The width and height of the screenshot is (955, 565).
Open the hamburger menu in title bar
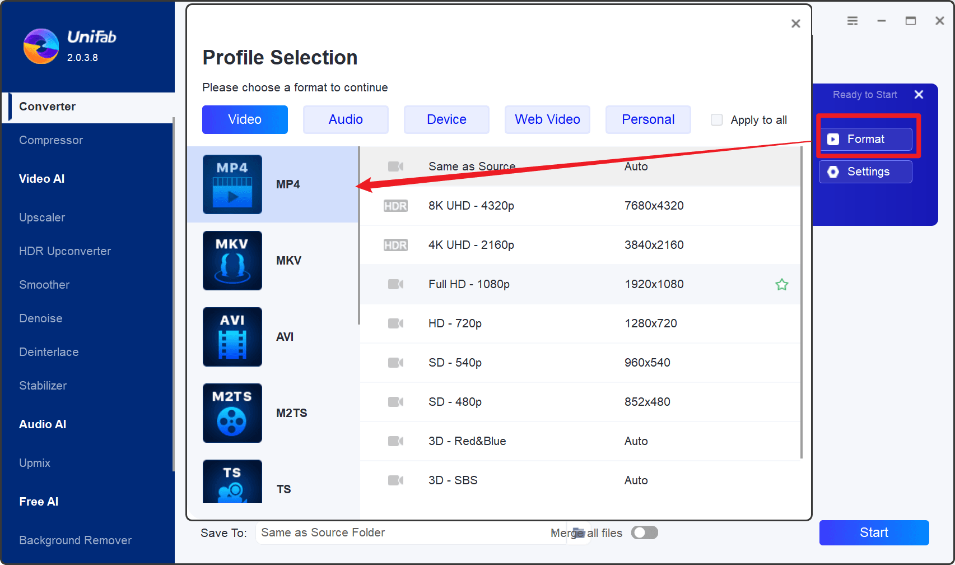pyautogui.click(x=852, y=21)
